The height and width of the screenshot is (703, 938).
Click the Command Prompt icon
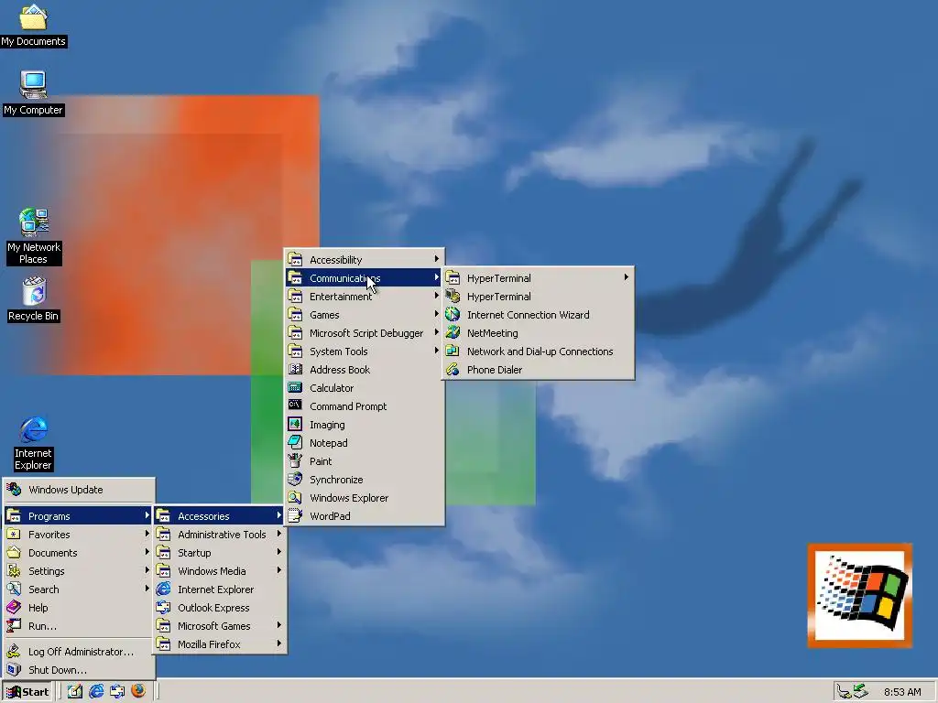(295, 406)
